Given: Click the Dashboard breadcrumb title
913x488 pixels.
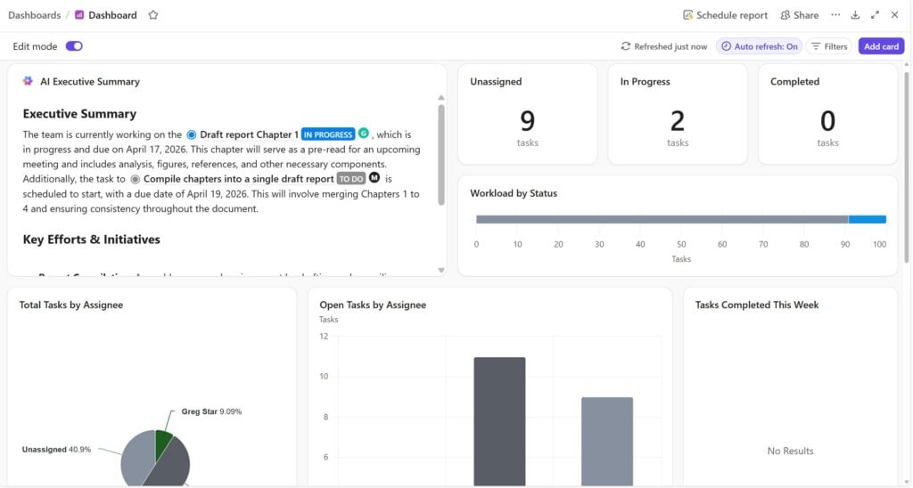Looking at the screenshot, I should point(112,15).
